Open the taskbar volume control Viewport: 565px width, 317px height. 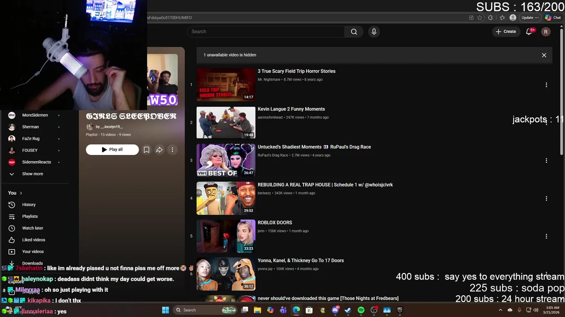[x=536, y=310]
